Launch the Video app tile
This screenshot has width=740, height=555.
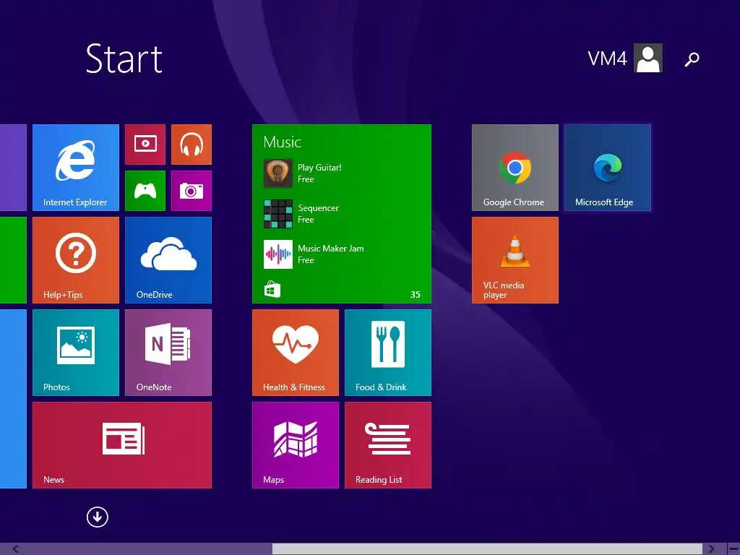pos(145,145)
